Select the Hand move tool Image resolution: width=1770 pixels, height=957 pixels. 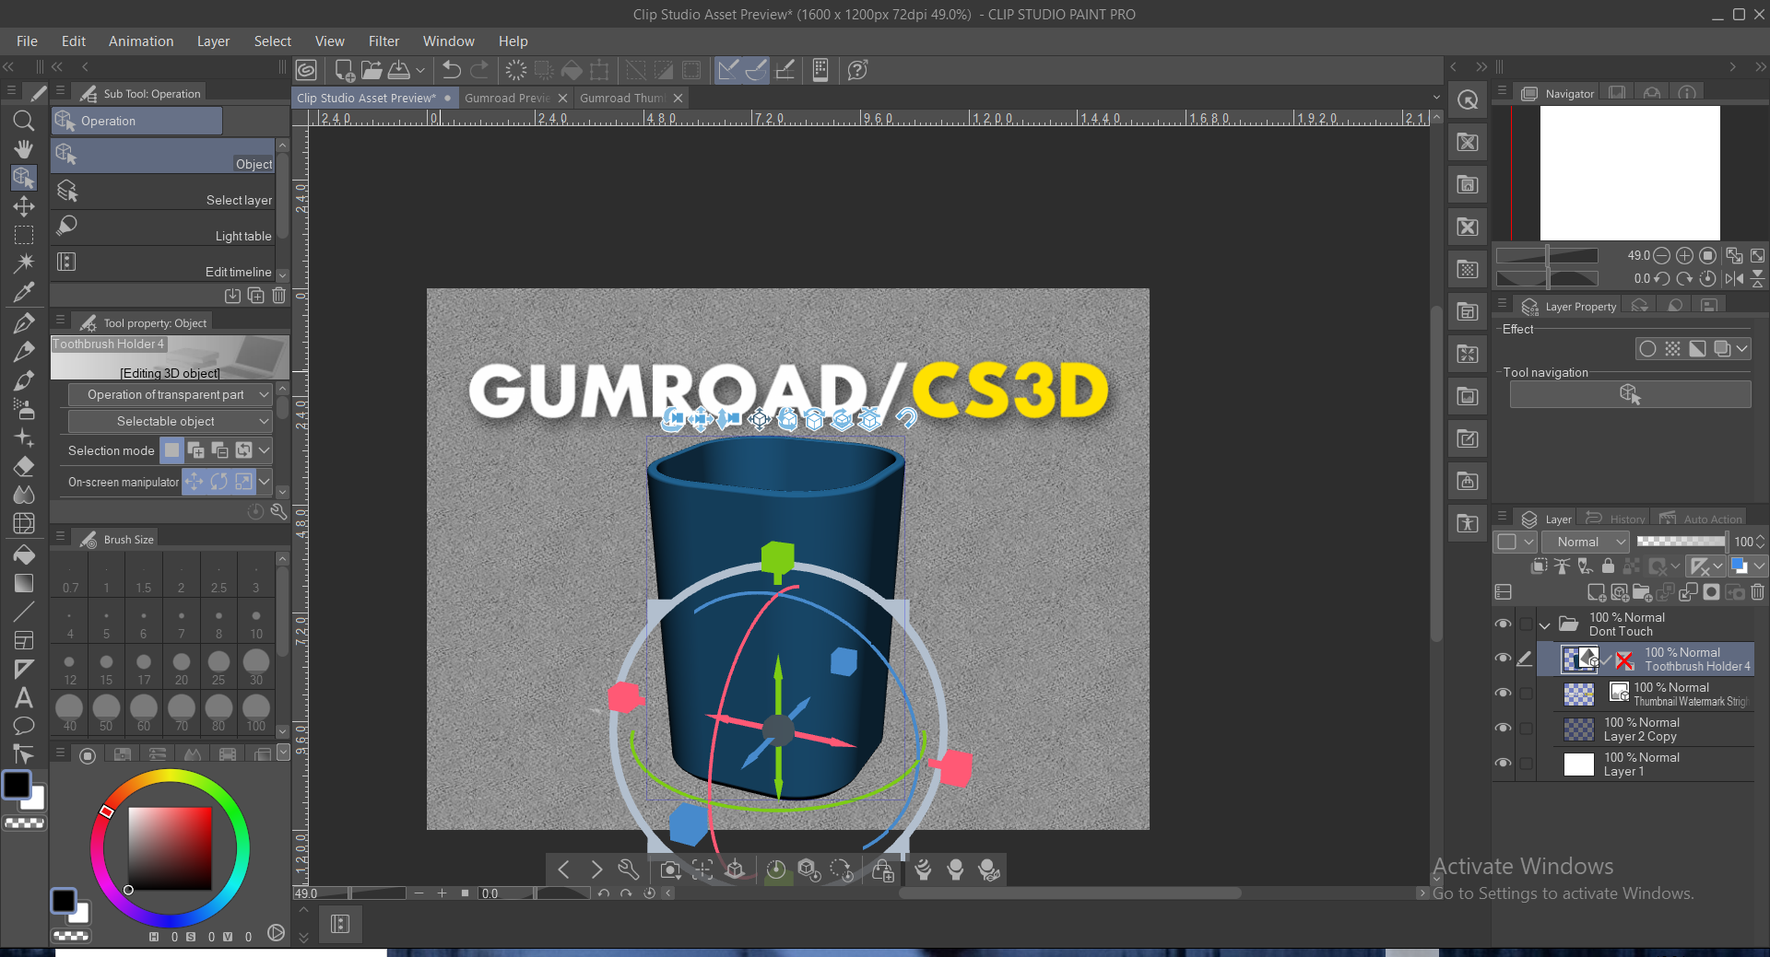click(24, 149)
